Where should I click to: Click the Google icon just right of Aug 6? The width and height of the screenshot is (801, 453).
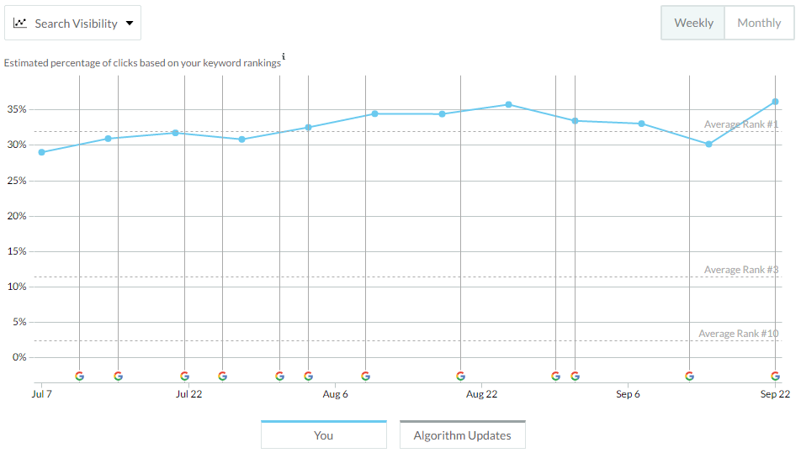(x=365, y=377)
